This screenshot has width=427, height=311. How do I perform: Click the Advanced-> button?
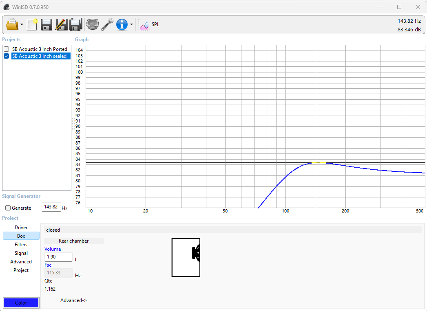coord(73,300)
